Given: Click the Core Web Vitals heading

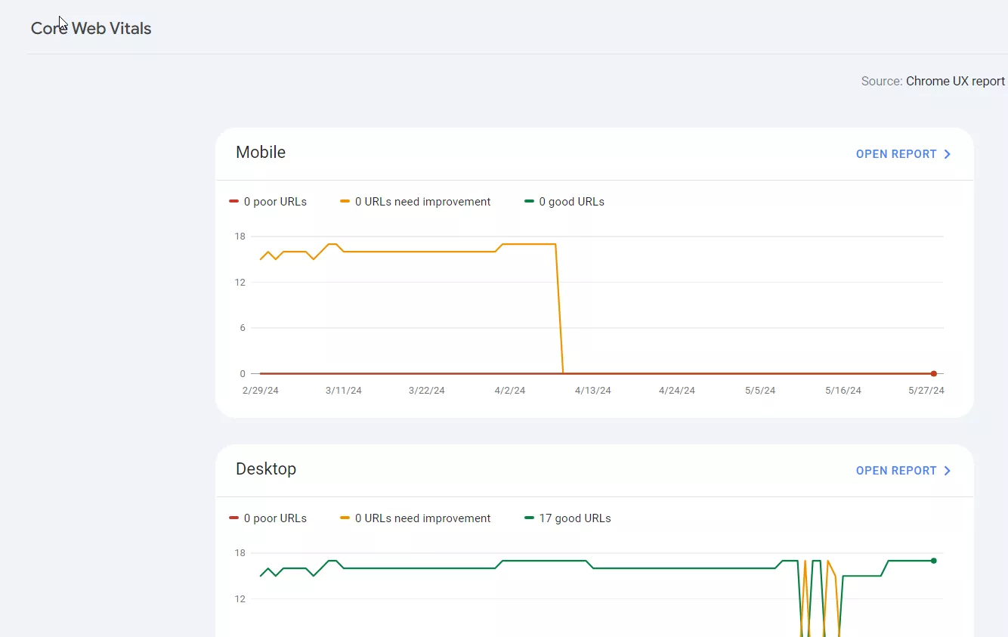Looking at the screenshot, I should click(x=91, y=29).
